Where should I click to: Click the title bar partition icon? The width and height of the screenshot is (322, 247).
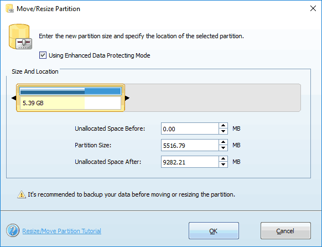(x=9, y=9)
